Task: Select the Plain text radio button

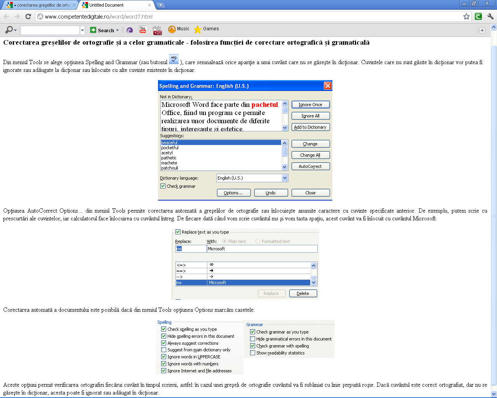Action: 224,241
